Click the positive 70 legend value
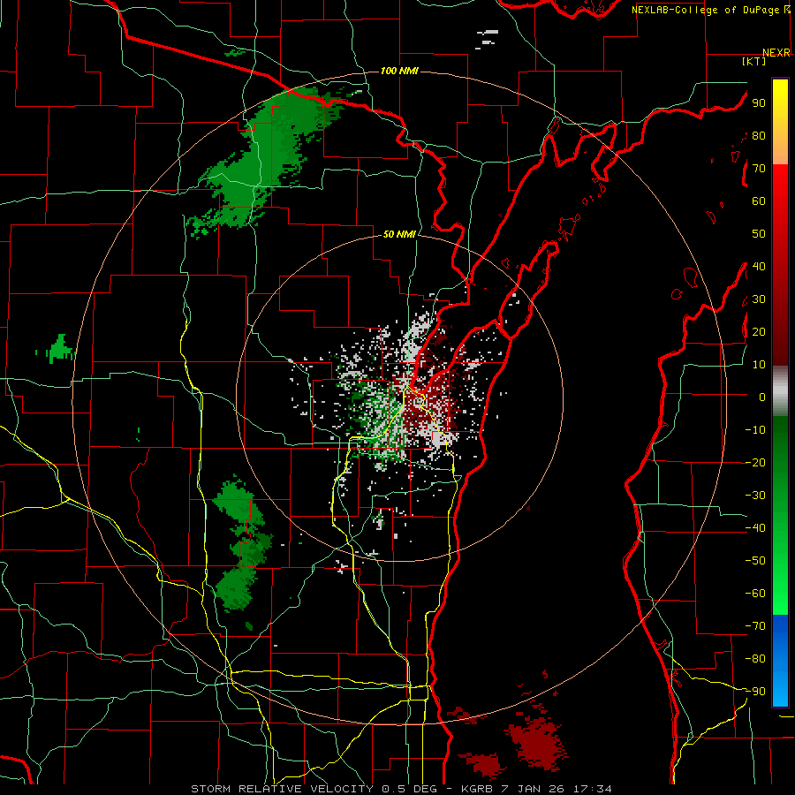Screen dimensions: 795x795 point(759,169)
